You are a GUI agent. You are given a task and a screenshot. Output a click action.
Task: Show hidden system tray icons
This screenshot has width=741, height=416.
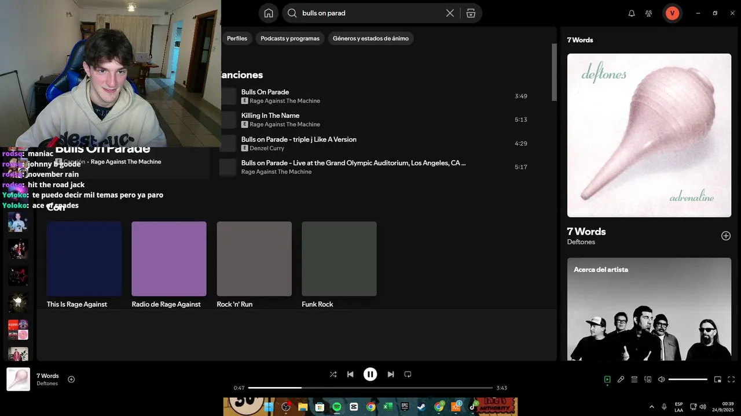(652, 407)
